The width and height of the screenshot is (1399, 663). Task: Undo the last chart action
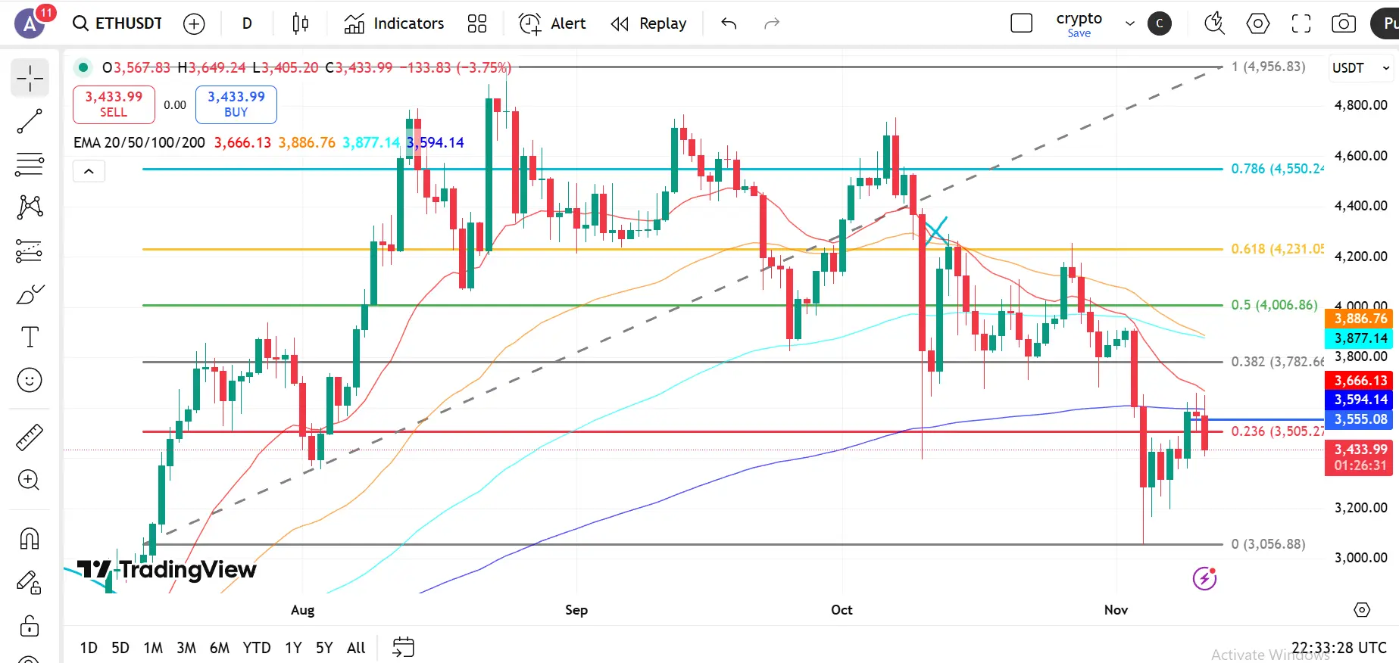coord(729,24)
